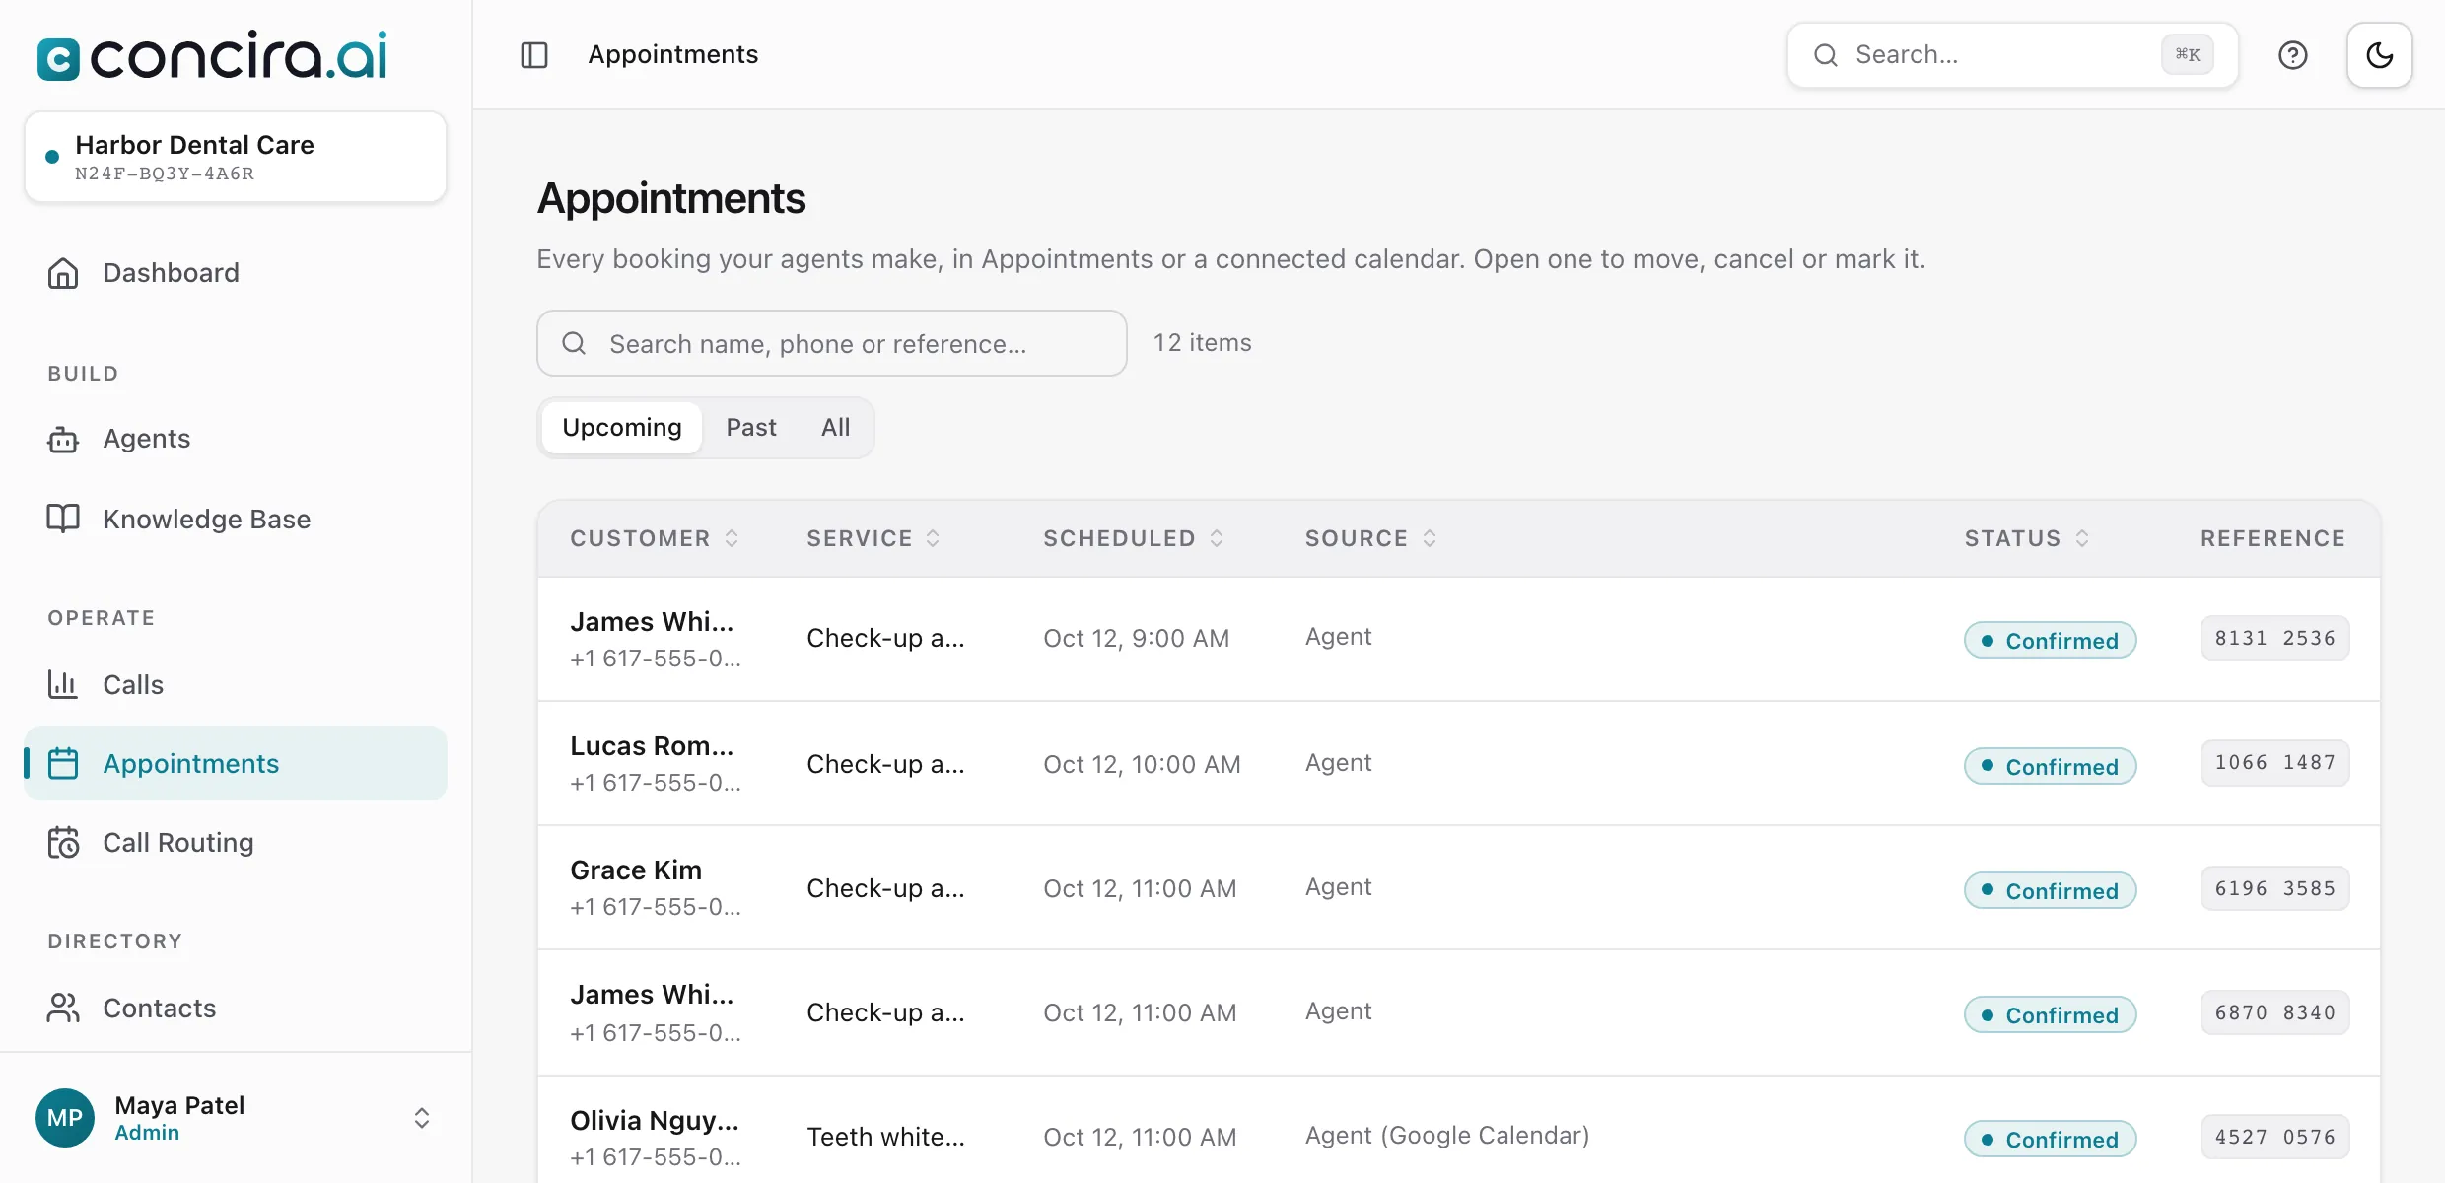Open Call Routing in the sidebar
The image size is (2445, 1183).
(x=236, y=842)
